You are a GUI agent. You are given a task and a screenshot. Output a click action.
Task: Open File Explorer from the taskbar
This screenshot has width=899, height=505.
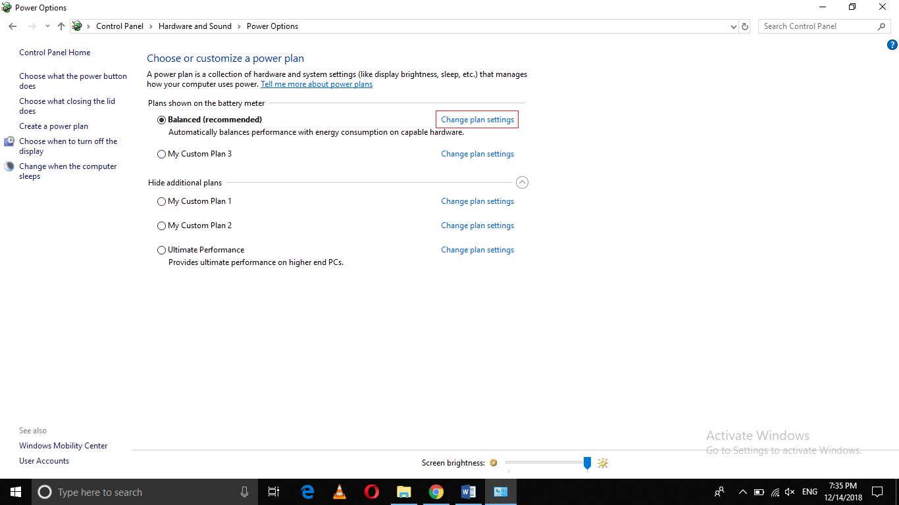pos(403,492)
